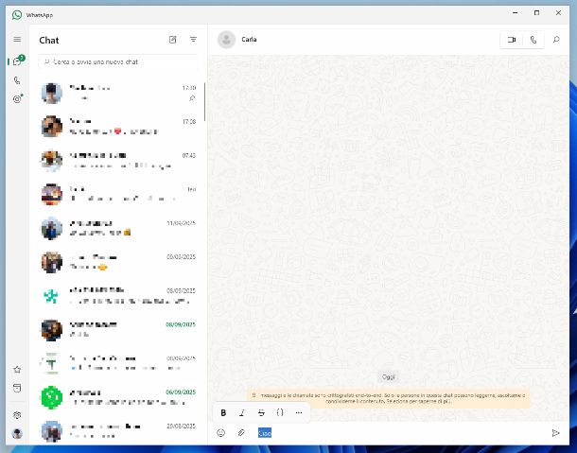Open Carla's contact info from header
Viewport: 577px width, 453px height.
pyautogui.click(x=249, y=40)
